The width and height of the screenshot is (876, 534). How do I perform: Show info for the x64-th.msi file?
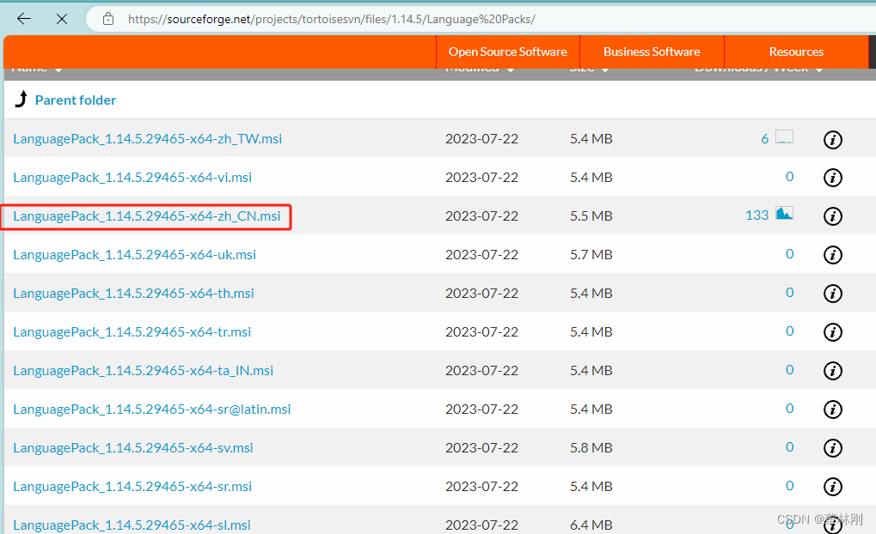tap(832, 293)
